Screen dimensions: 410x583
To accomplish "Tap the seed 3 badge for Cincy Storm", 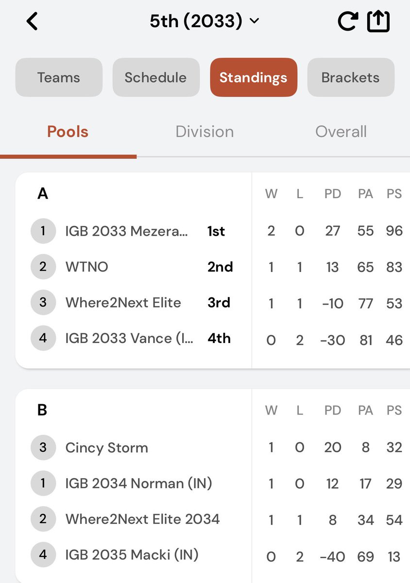I will (x=43, y=447).
